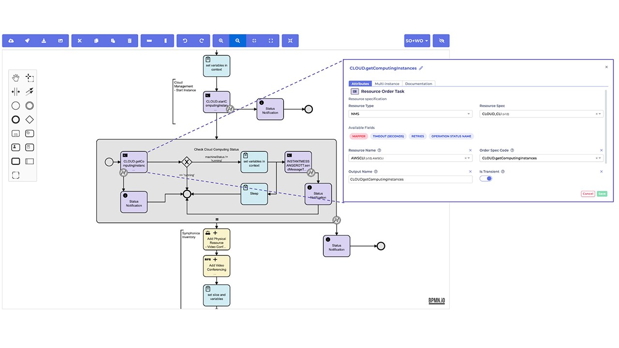Screen dimensions: 619x348
Task: Select the CLOUD.getComputingInstances task node
Action: coord(133,161)
